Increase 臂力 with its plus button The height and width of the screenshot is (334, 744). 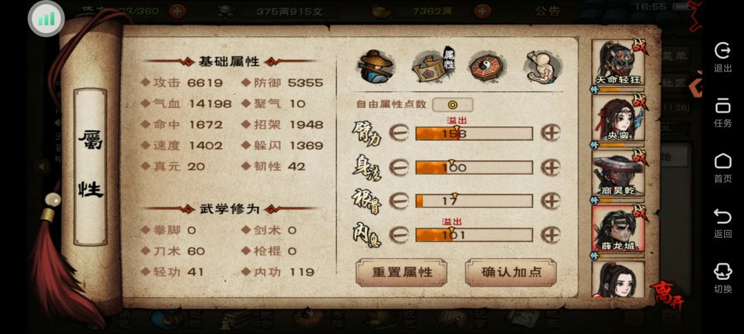pyautogui.click(x=550, y=133)
